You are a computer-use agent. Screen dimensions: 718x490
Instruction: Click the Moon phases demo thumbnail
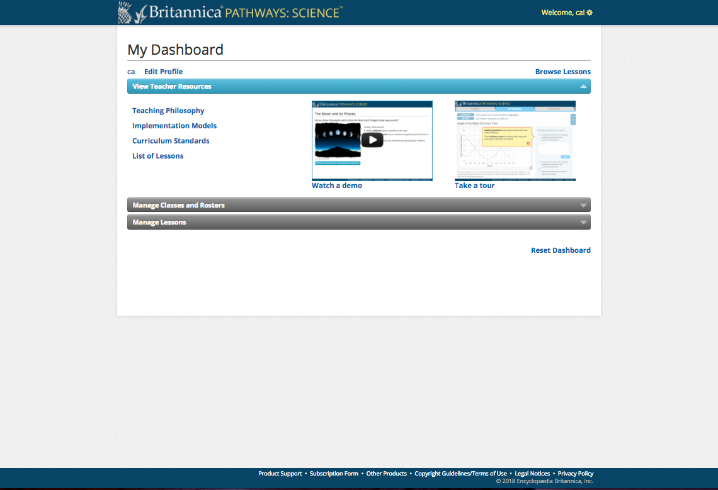tap(372, 141)
